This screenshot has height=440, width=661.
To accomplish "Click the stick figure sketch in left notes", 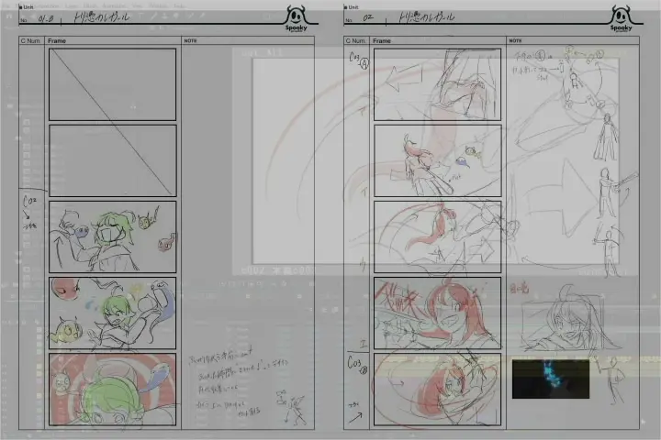I will pyautogui.click(x=292, y=408).
